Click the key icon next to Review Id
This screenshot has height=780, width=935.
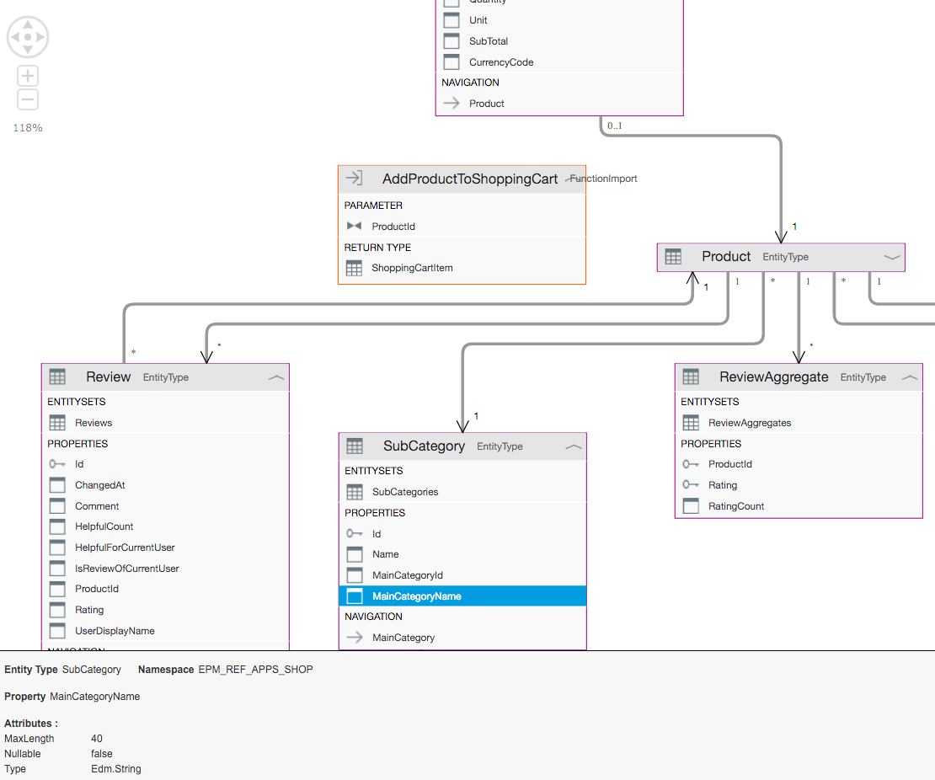click(x=57, y=464)
